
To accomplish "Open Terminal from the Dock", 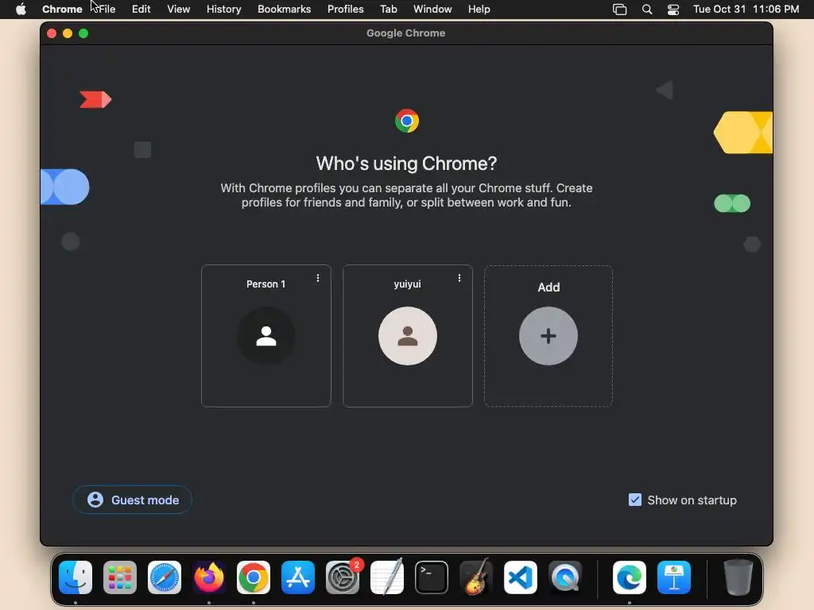I will (432, 577).
